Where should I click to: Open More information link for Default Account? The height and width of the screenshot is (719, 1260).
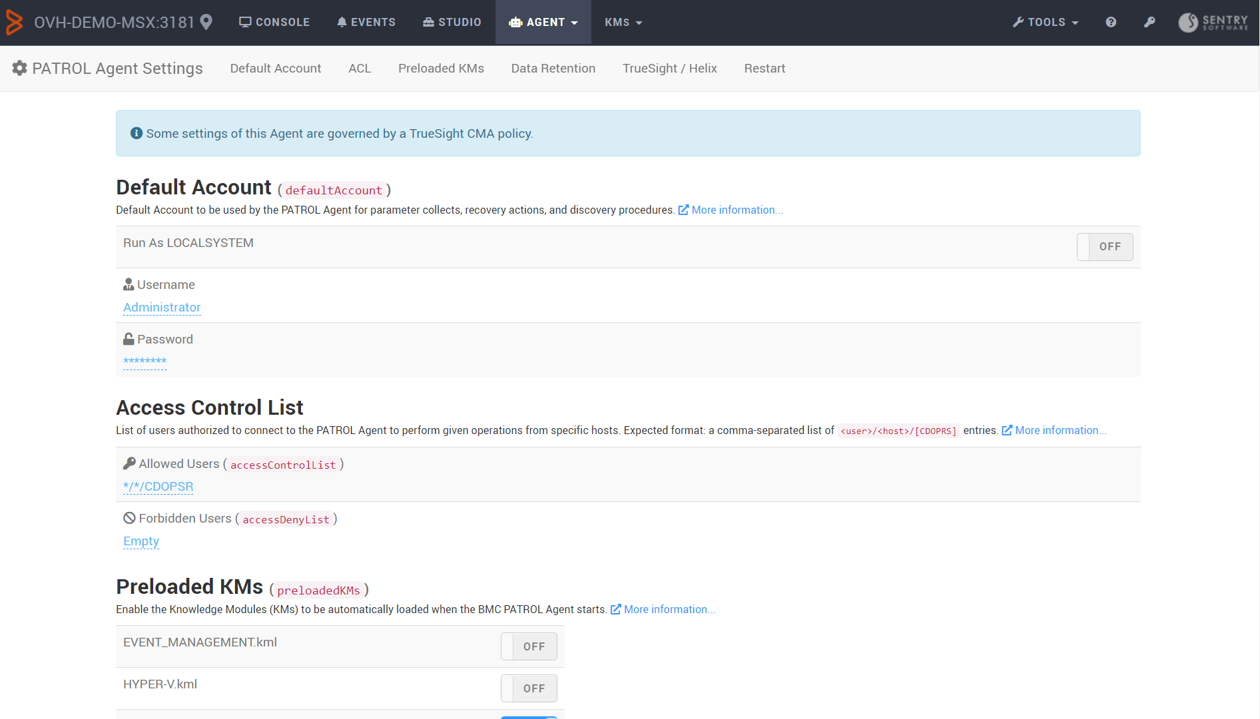pyautogui.click(x=731, y=210)
